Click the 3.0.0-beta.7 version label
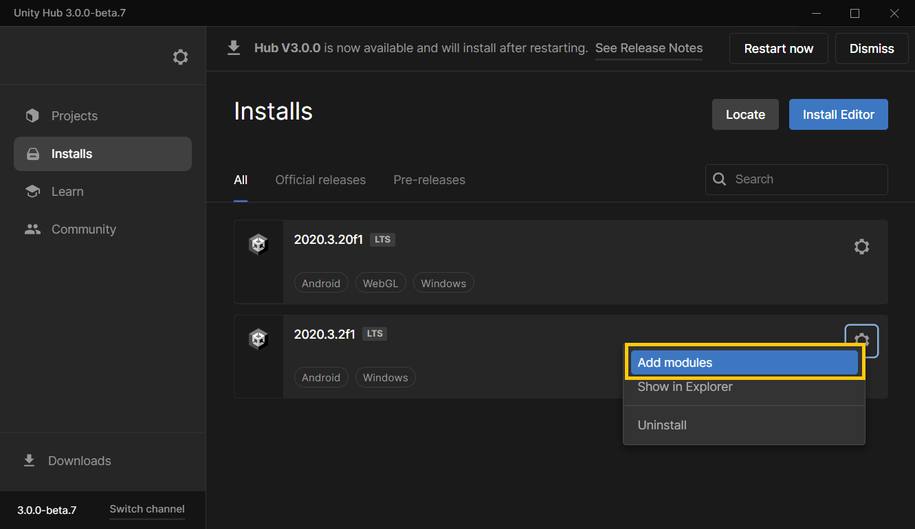Screen dimensions: 915x529 pos(47,510)
